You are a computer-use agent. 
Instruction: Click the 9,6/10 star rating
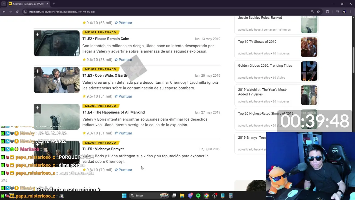(x=97, y=59)
